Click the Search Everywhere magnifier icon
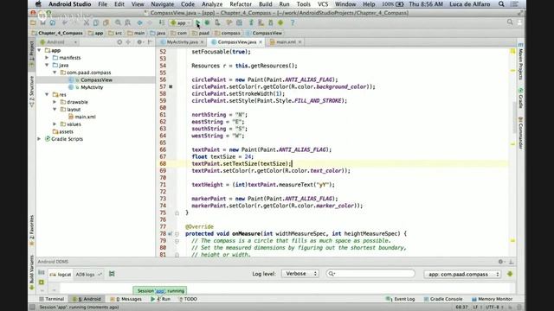This screenshot has width=554, height=311. 510,22
